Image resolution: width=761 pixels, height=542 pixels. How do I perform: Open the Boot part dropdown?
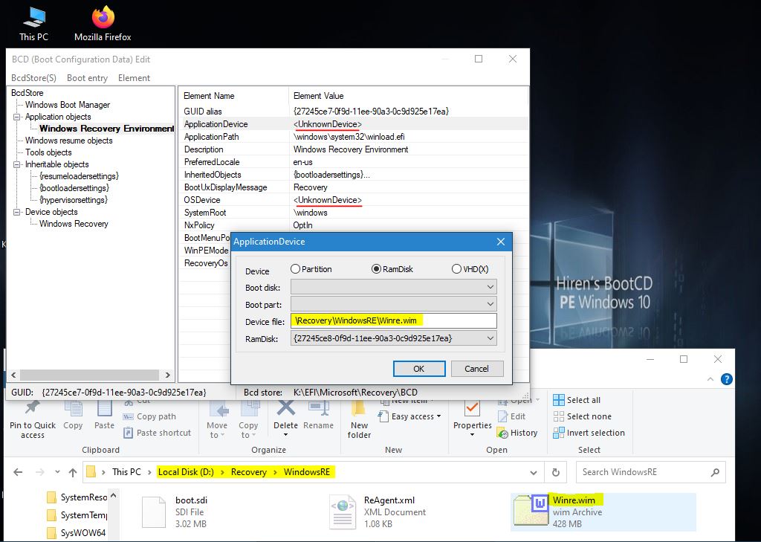[393, 304]
